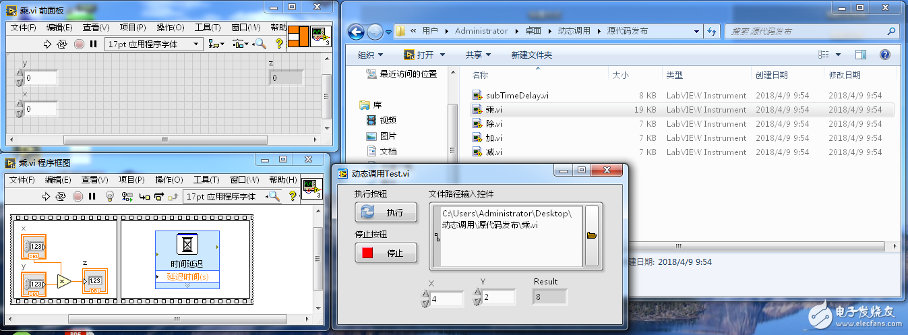Click Pause in block diagram toolbar
Screen dimensions: 908x335
click(x=94, y=197)
